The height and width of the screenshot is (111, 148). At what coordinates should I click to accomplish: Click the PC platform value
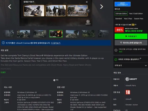click(127, 110)
